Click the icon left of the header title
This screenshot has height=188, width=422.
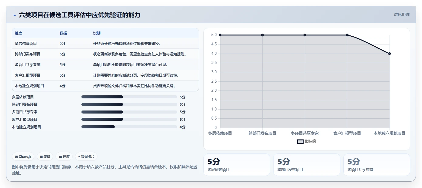pyautogui.click(x=14, y=15)
